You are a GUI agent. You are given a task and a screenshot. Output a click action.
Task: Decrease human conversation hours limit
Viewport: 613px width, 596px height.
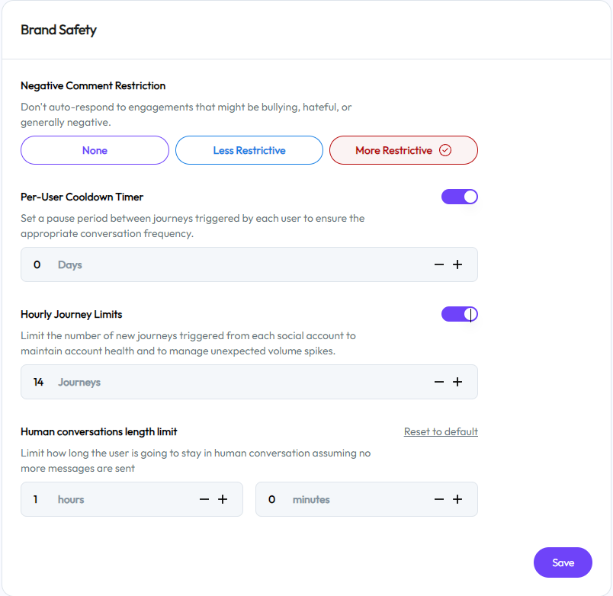pyautogui.click(x=204, y=500)
